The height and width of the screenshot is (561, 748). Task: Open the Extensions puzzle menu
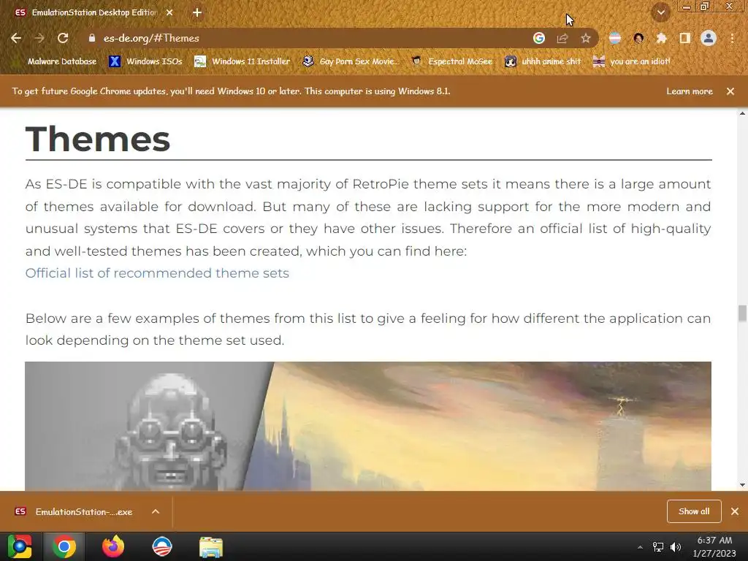(661, 38)
